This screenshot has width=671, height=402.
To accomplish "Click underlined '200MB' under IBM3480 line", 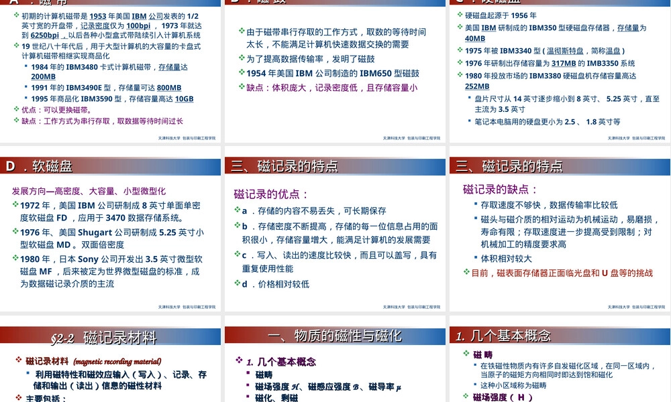I will coord(43,76).
